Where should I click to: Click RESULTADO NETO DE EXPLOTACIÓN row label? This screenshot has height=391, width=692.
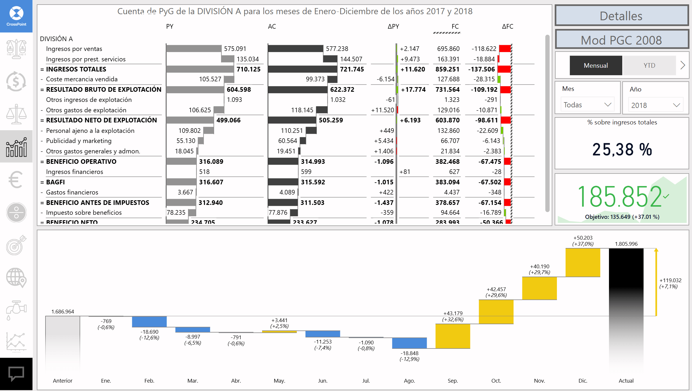[102, 120]
